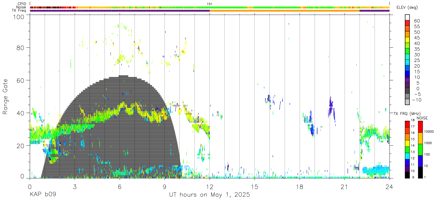Click the TX Freq row label
Screen dimensions: 438x202
(19, 10)
